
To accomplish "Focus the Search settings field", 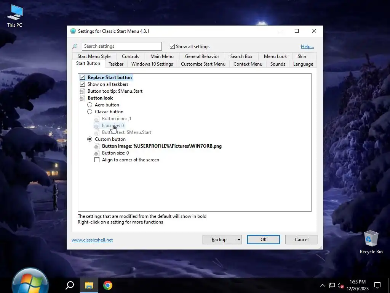I will (121, 46).
